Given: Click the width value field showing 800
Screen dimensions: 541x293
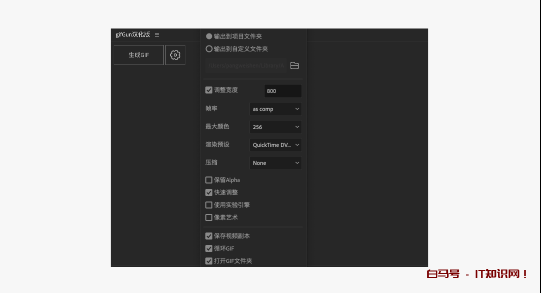Looking at the screenshot, I should tap(283, 90).
